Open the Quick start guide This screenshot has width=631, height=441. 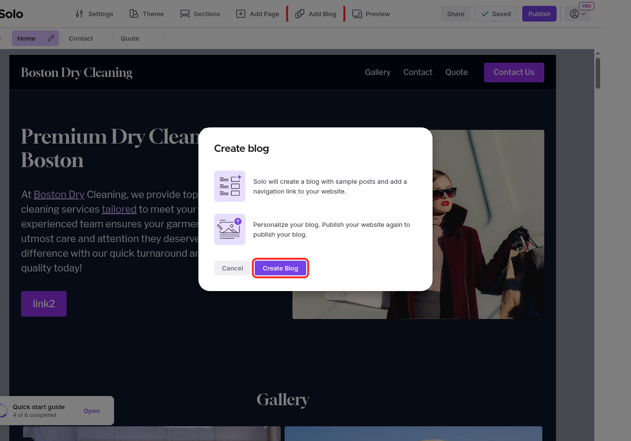[92, 411]
